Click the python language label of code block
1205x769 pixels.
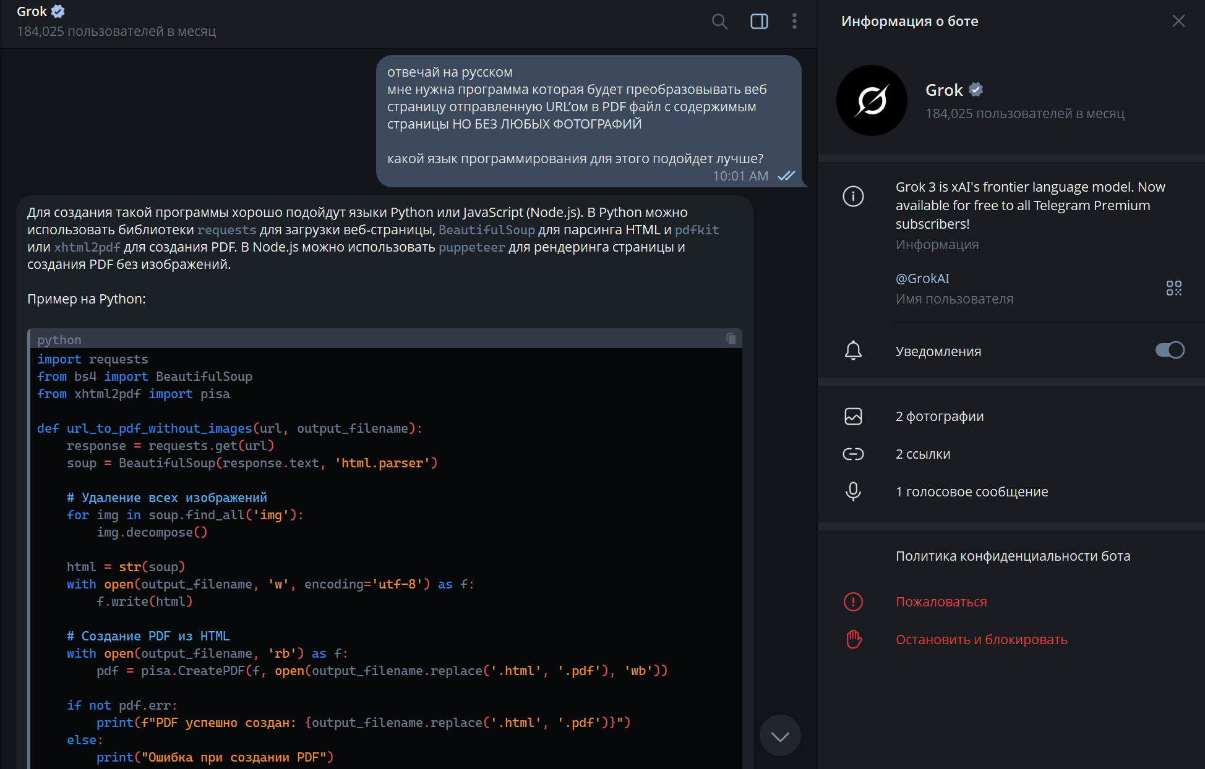(59, 340)
